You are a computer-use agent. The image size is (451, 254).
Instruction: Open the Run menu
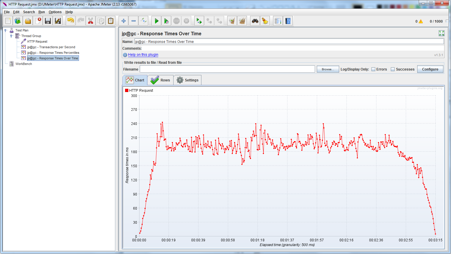(42, 12)
